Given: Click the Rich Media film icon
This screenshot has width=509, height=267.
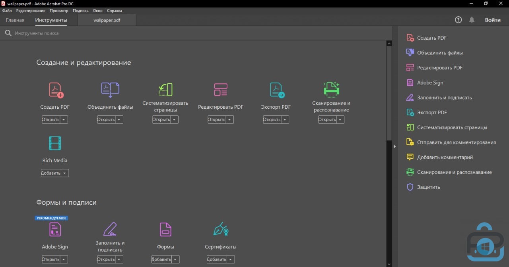Looking at the screenshot, I should click(x=55, y=143).
